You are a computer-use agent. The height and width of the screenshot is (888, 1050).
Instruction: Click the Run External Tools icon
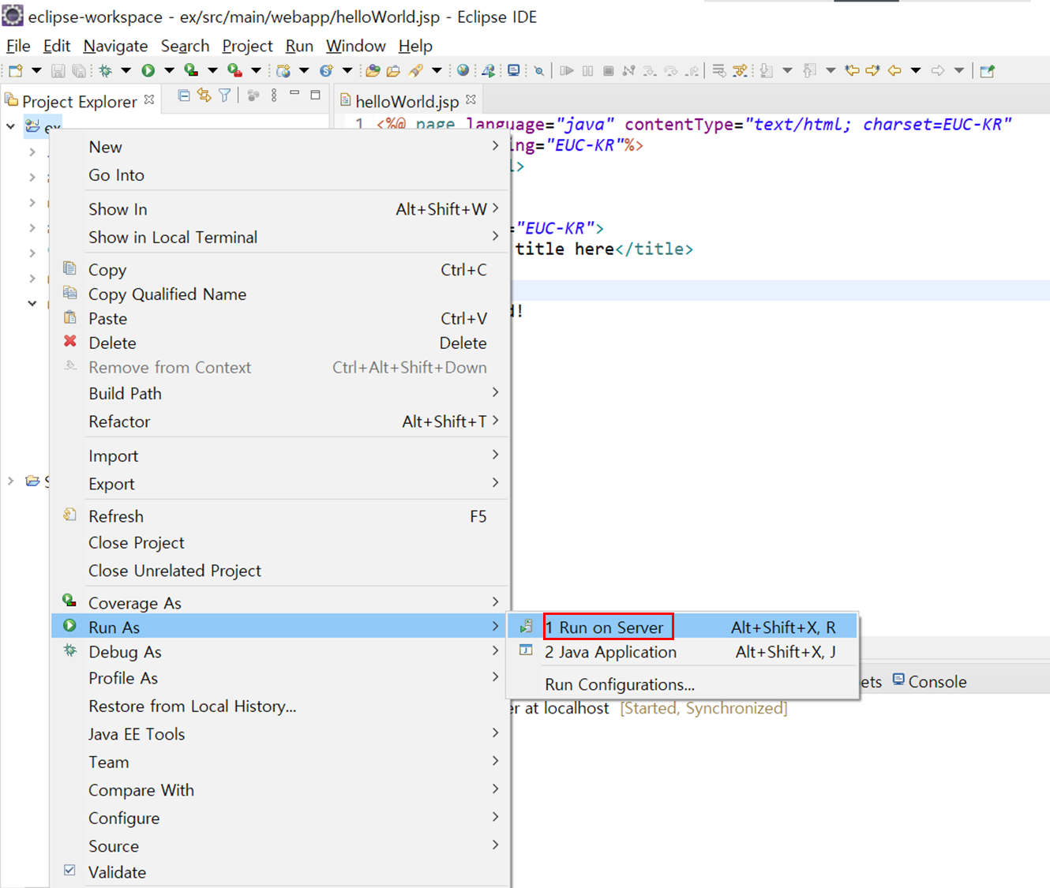[234, 70]
